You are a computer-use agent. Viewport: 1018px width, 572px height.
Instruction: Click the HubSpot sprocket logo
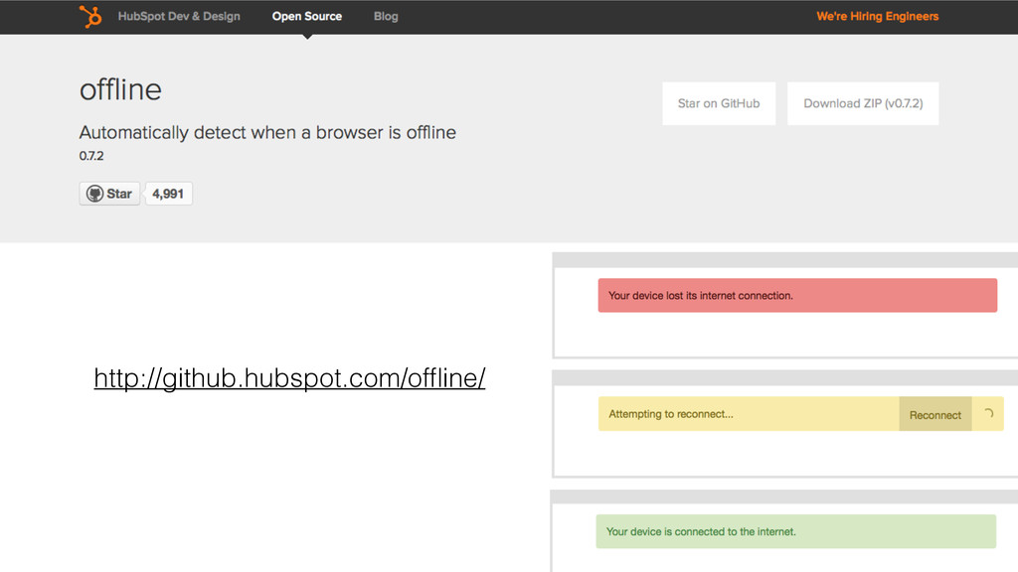pyautogui.click(x=90, y=16)
